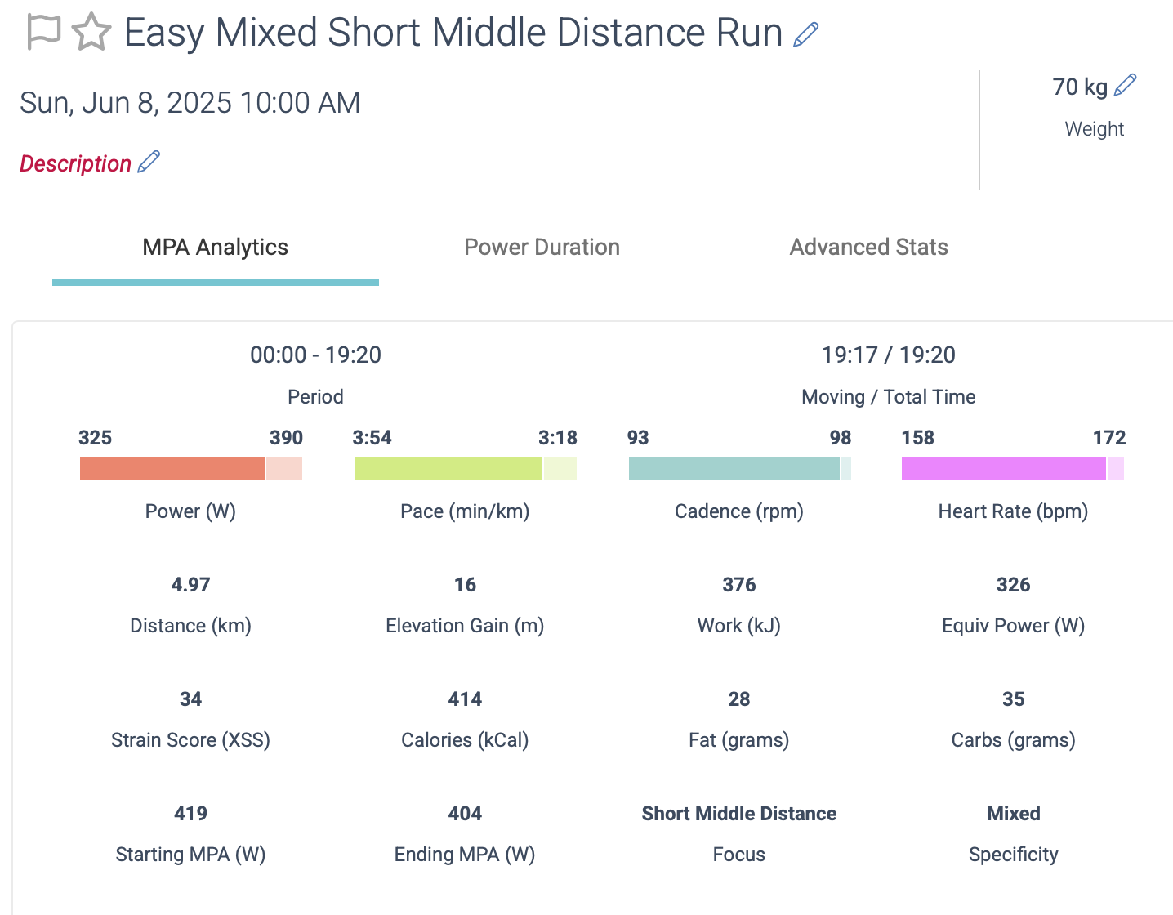
Task: Click the Strain Score (XSS) value 34
Action: coord(191,699)
